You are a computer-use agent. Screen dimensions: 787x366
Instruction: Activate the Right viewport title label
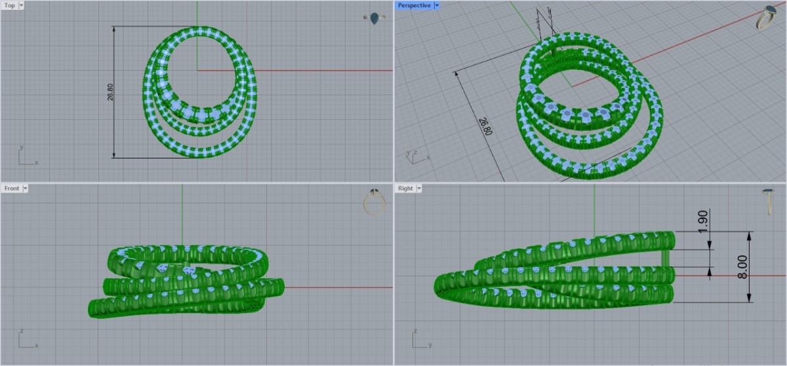tap(405, 189)
